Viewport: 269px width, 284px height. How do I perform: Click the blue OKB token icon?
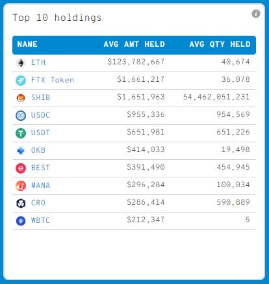pos(21,151)
